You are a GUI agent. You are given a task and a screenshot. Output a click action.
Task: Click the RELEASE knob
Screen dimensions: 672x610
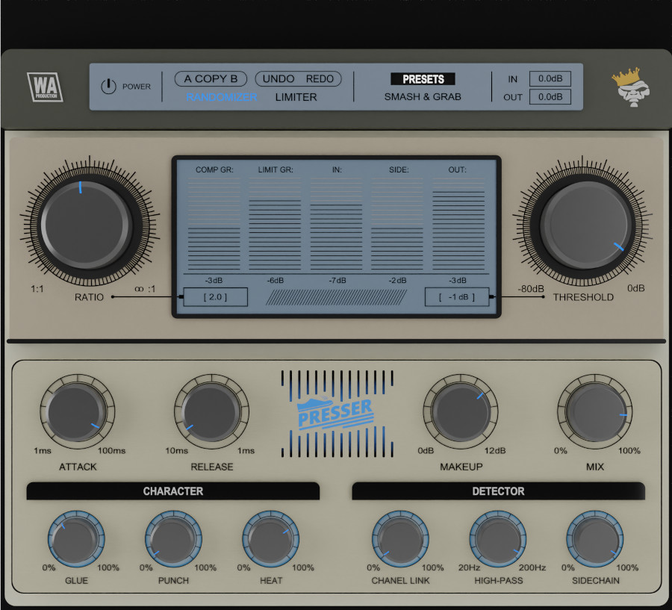coord(211,412)
